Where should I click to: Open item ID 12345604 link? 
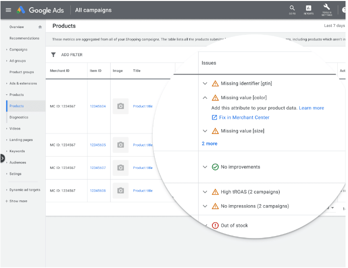click(x=98, y=106)
